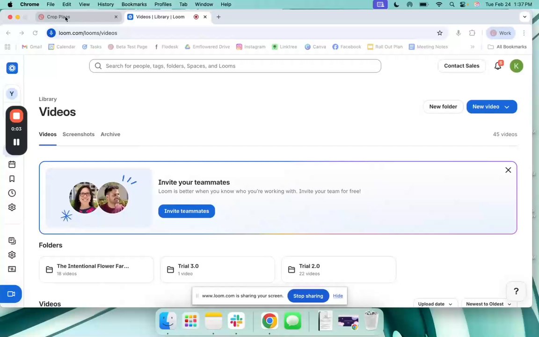
Task: Click the blue camera record button in sidebar
Action: 11,294
